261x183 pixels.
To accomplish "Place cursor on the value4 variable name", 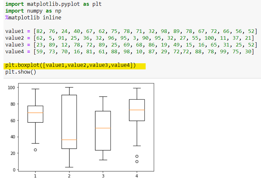I will pos(15,52).
